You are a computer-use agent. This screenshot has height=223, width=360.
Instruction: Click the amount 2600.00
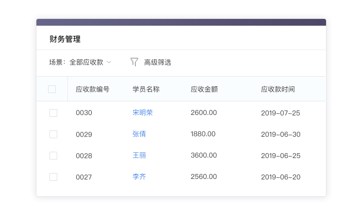tap(204, 112)
